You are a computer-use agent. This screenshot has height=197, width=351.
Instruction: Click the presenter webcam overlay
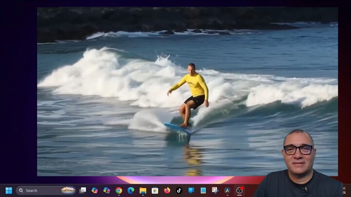pos(299,163)
